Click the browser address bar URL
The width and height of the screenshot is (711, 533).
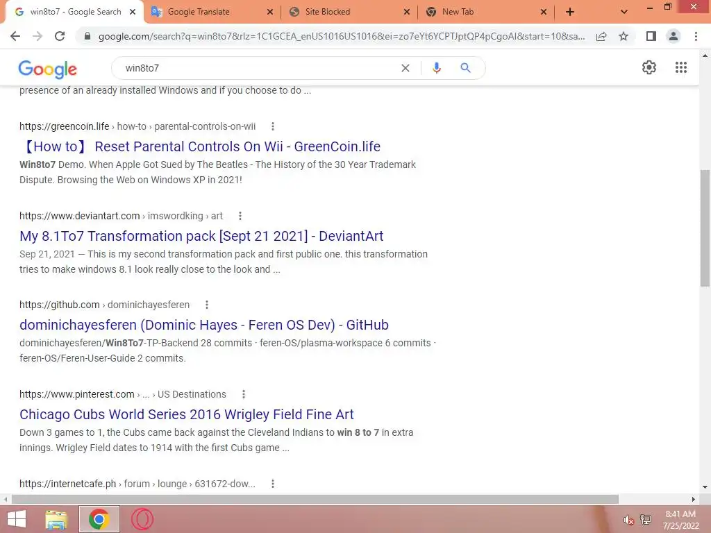click(342, 36)
